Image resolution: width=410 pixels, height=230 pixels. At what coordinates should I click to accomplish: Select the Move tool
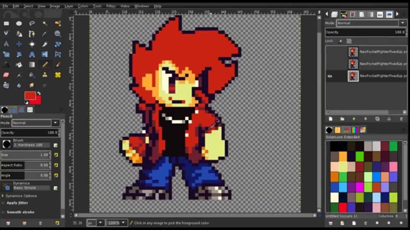19,44
